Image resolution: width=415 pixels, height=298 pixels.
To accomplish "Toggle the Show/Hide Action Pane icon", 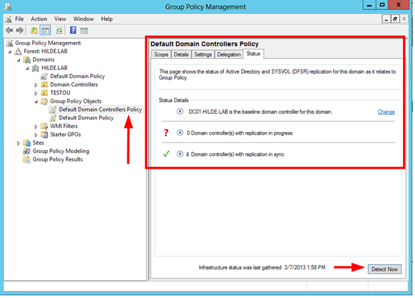I will click(x=84, y=31).
